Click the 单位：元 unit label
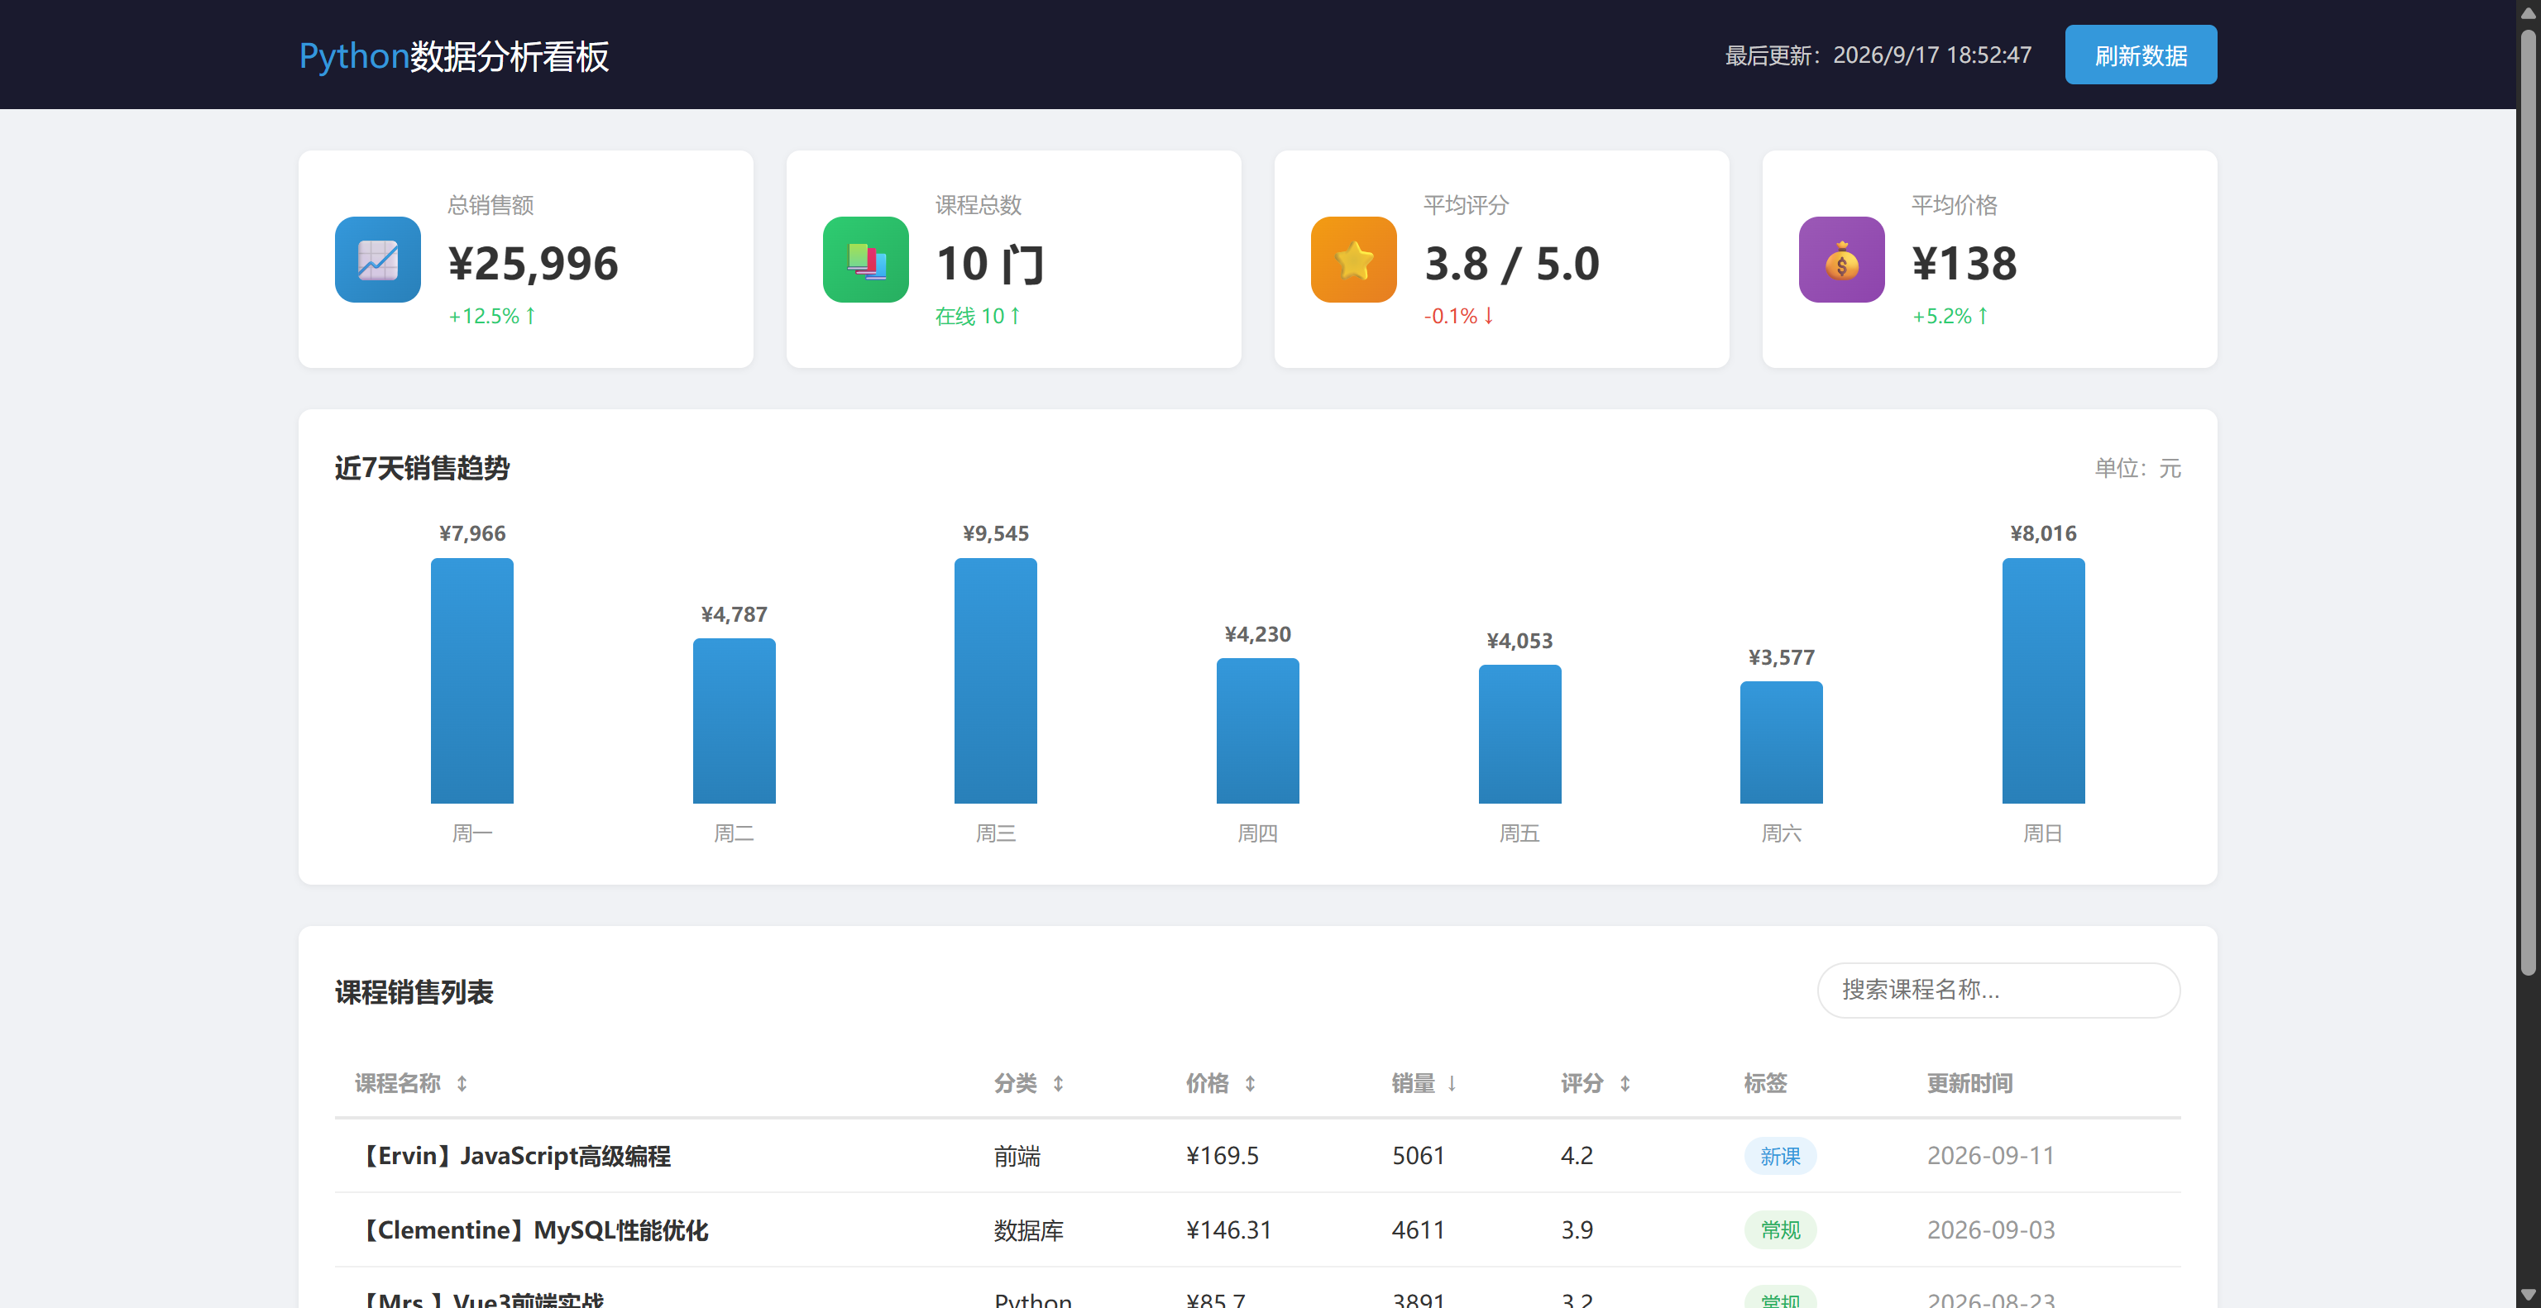 (x=2137, y=468)
